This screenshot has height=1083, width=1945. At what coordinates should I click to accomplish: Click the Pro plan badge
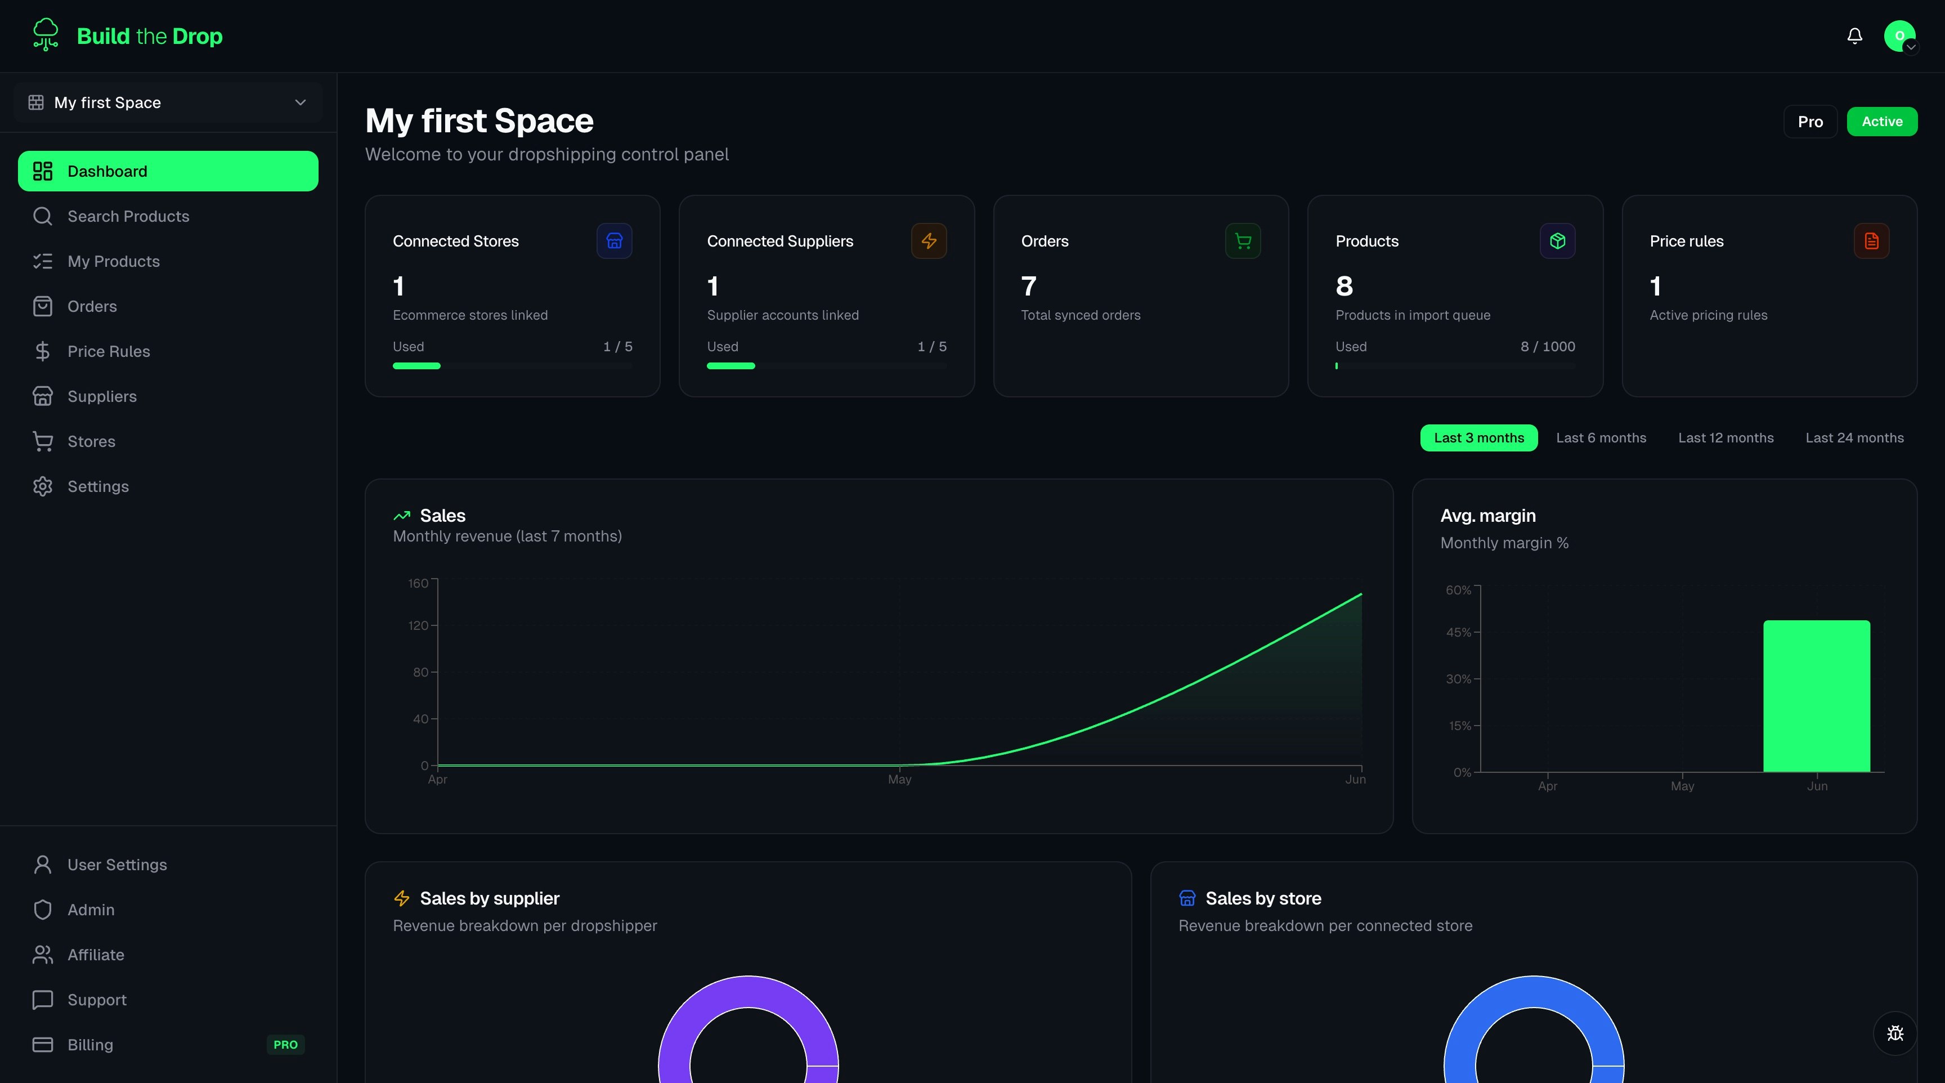pos(1810,122)
